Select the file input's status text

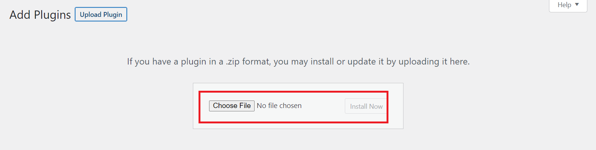point(279,106)
